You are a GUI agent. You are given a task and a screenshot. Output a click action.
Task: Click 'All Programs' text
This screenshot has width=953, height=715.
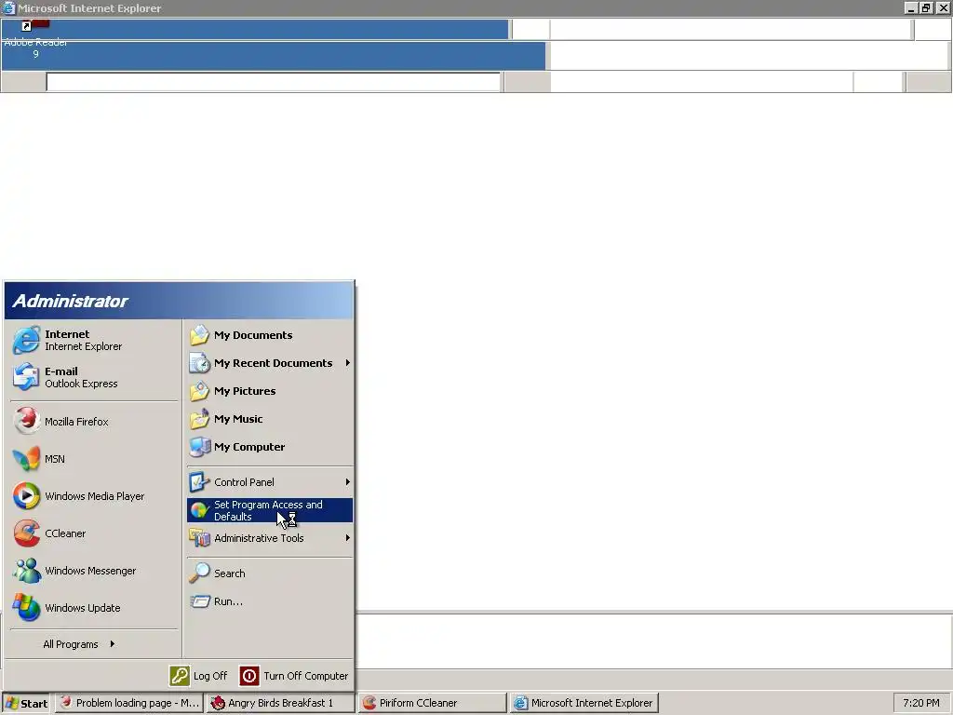(71, 644)
